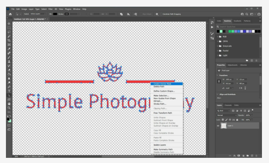Screen dimensions: 269x163
Task: Click the Home icon in options bar
Action: point(10,14)
